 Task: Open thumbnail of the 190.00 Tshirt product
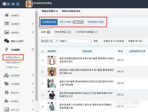pyautogui.click(x=52, y=72)
